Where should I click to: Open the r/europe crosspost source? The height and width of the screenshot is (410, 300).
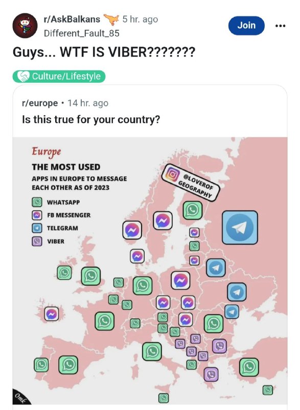click(x=40, y=103)
